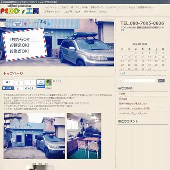170x170 pixels.
Task: Open the shop exterior photo thumbnail
Action: coord(34,136)
